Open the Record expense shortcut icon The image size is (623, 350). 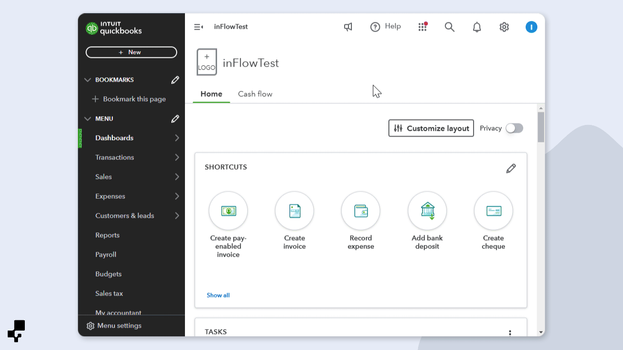(x=361, y=211)
